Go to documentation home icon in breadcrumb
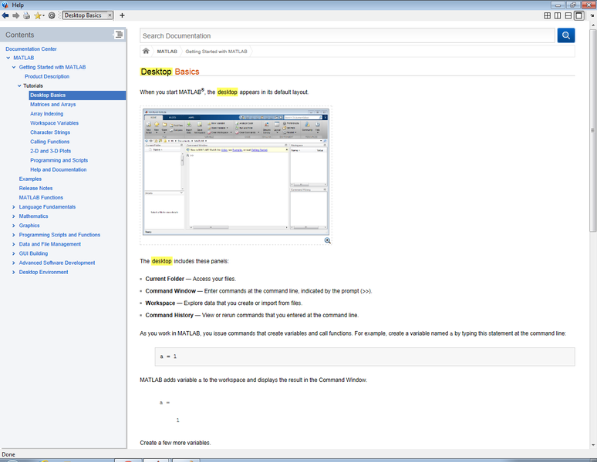 [146, 51]
